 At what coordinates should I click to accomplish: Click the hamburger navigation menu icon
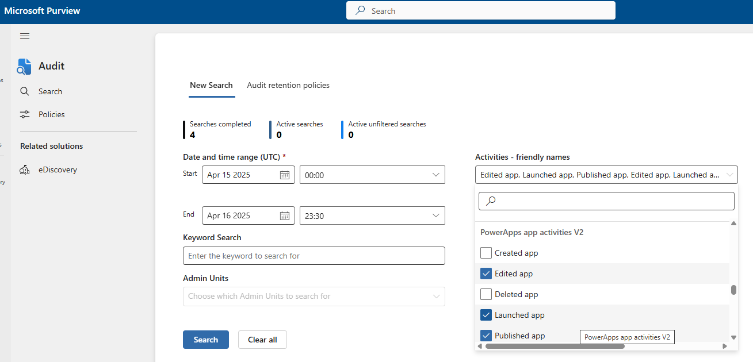click(25, 36)
